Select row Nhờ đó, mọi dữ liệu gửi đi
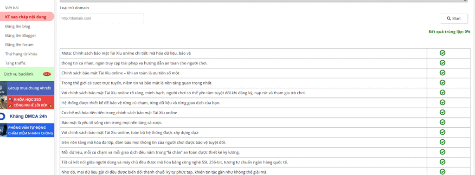Screen dimensions: 475x175 coord(243,171)
